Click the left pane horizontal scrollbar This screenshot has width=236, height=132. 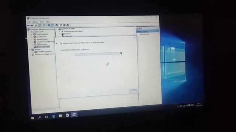point(45,109)
